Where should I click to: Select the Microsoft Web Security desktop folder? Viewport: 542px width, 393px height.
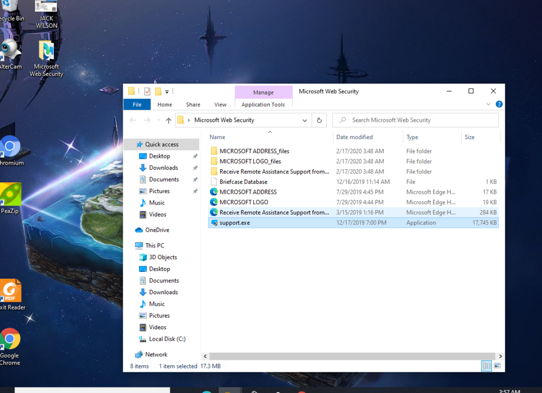46,59
